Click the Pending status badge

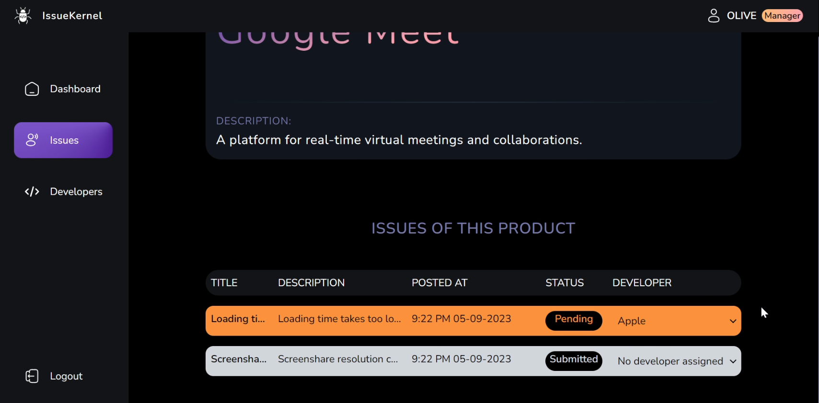pos(574,320)
